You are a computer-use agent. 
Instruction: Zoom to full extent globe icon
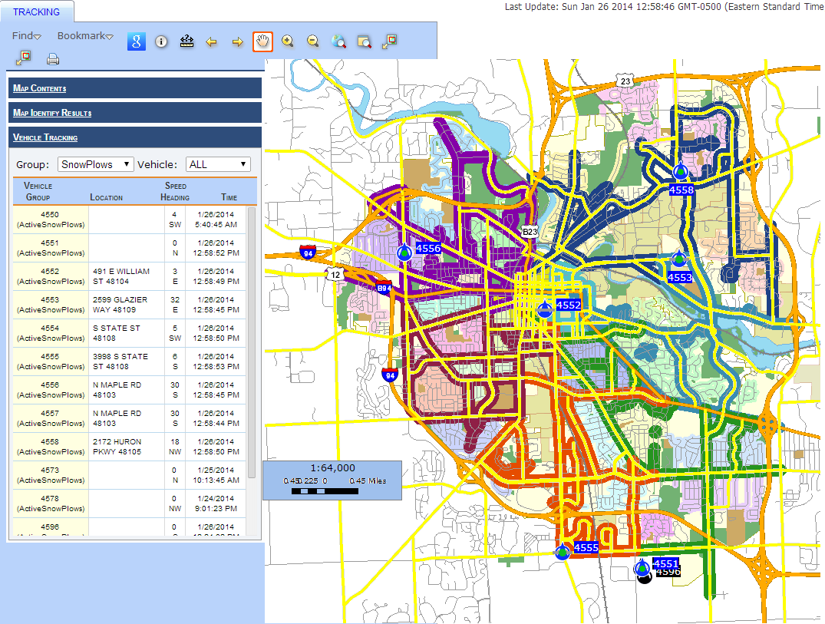coord(339,41)
